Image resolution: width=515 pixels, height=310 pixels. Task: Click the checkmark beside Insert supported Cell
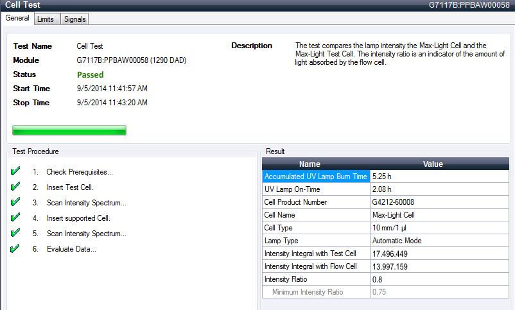pos(16,218)
